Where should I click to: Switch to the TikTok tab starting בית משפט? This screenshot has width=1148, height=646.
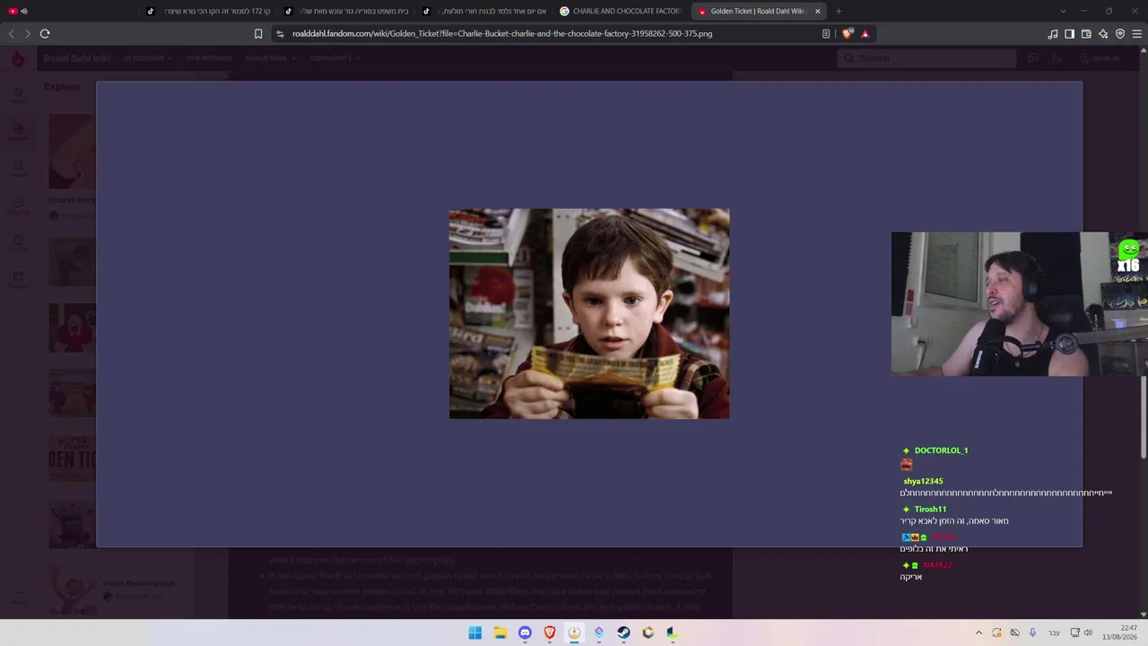coord(347,12)
